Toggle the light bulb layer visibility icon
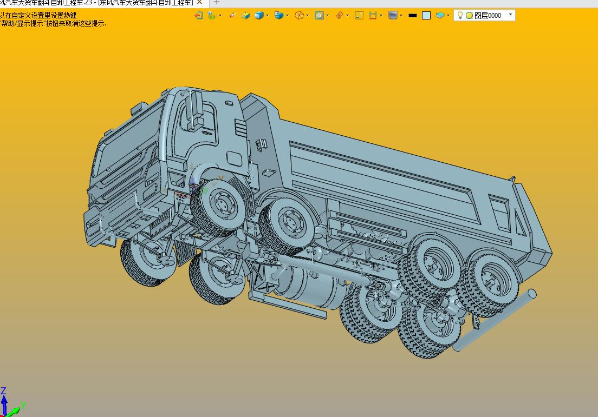The width and height of the screenshot is (598, 417). coord(460,15)
